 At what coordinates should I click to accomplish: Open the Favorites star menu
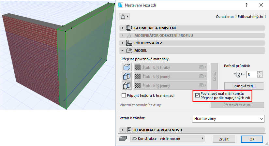[124, 17]
